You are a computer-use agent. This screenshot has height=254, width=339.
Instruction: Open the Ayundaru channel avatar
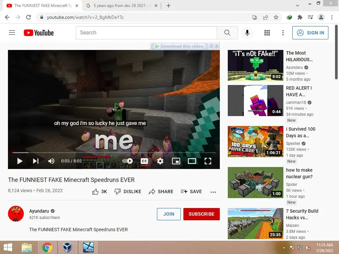click(16, 214)
